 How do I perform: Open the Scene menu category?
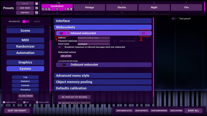click(x=25, y=31)
